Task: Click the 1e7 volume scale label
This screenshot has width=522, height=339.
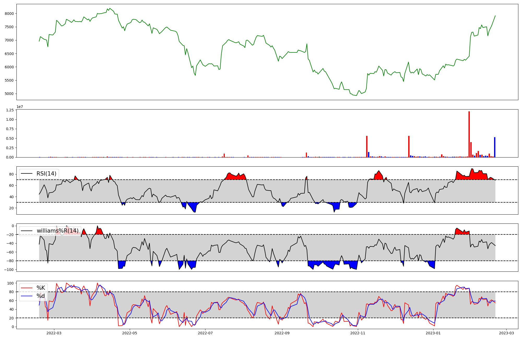Action: tap(20, 107)
